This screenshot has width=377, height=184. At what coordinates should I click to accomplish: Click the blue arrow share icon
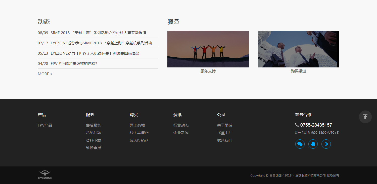326,144
